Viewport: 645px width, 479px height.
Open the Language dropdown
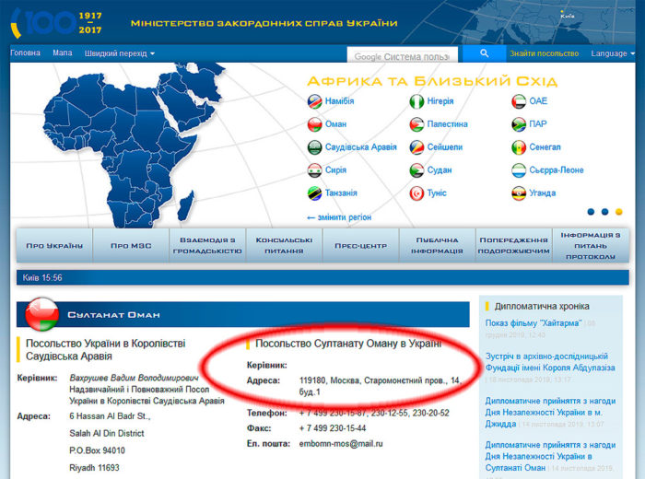pos(612,54)
